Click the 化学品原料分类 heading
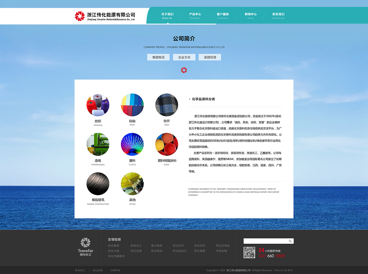The width and height of the screenshot is (368, 274). tap(204, 99)
